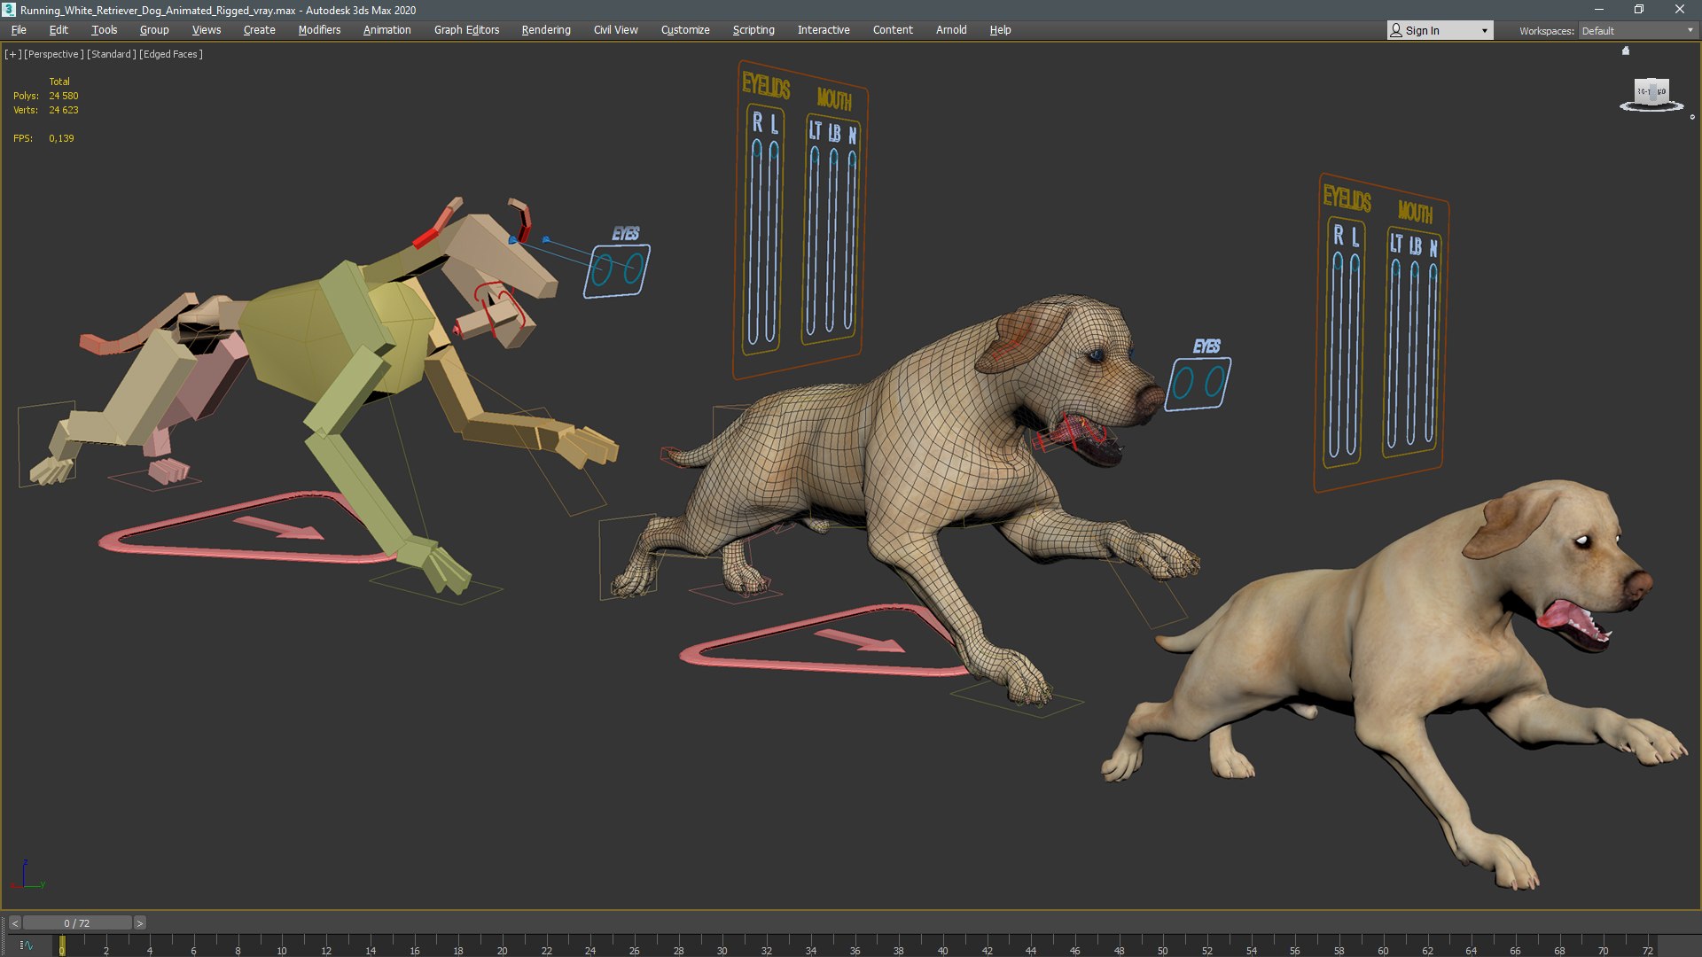Screen dimensions: 1702x957
Task: Open the Arnold menu
Action: click(951, 30)
